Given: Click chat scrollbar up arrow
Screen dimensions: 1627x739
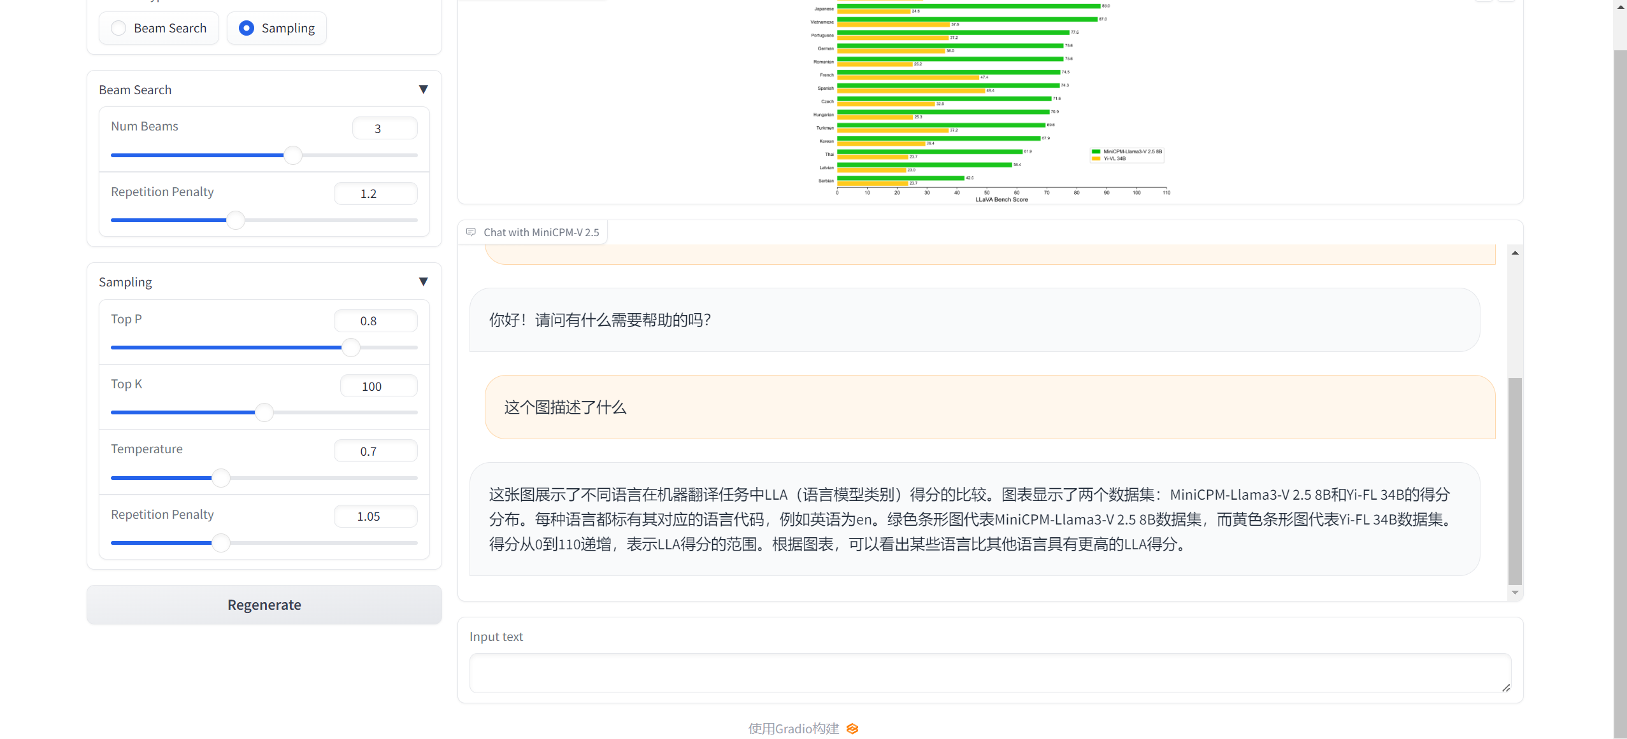Looking at the screenshot, I should point(1515,253).
